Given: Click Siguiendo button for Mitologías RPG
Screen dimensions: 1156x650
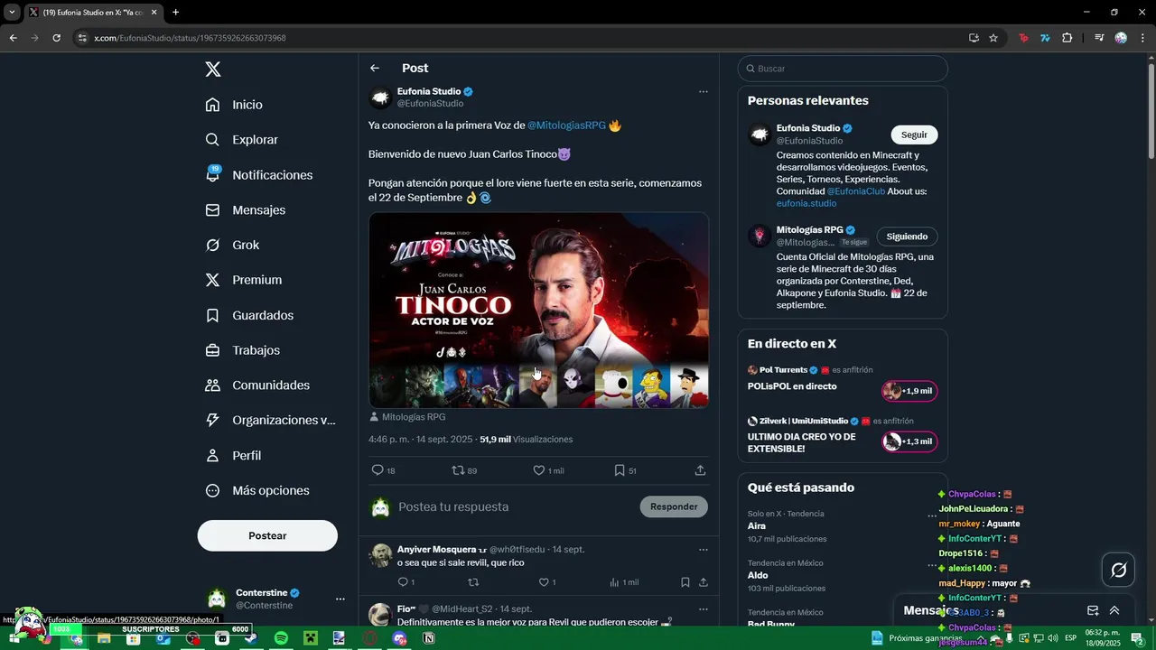Looking at the screenshot, I should [x=907, y=237].
